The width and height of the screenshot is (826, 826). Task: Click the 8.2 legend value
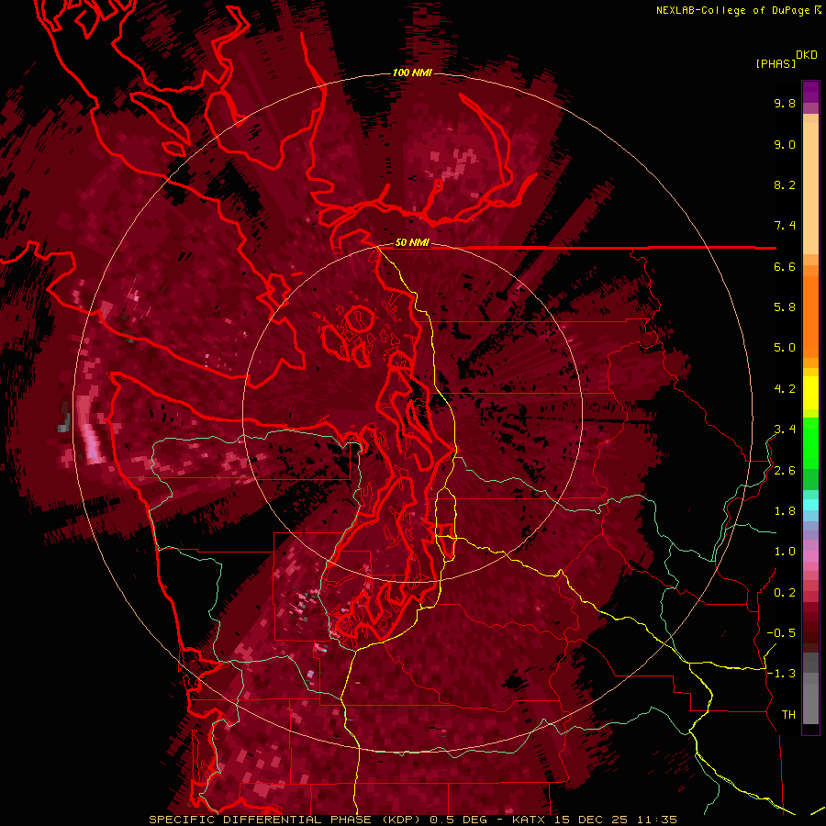pyautogui.click(x=785, y=184)
